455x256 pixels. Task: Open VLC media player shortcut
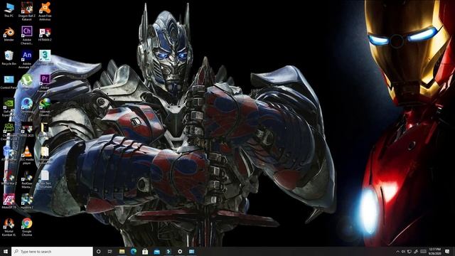[x=27, y=156]
